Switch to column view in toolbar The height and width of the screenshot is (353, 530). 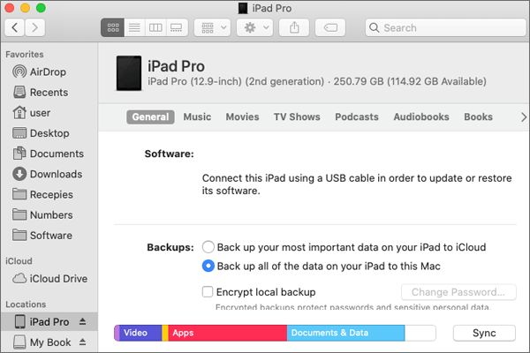154,28
